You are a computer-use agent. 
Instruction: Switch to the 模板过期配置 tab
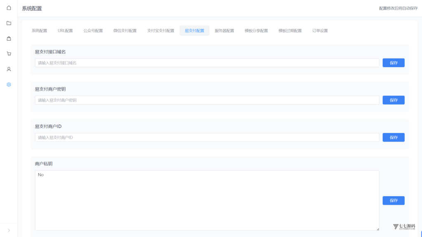tap(290, 30)
